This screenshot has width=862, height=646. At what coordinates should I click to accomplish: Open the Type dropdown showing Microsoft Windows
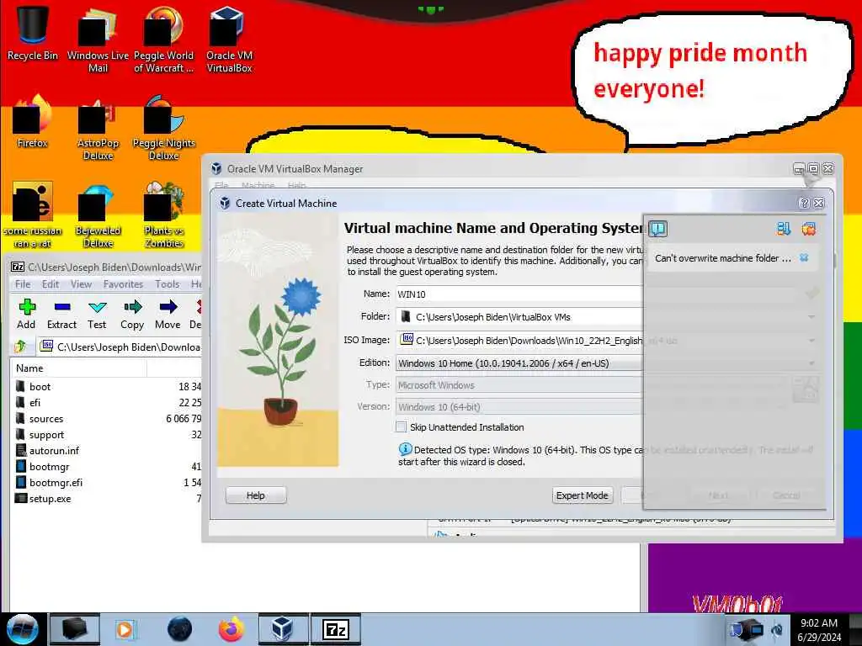519,385
